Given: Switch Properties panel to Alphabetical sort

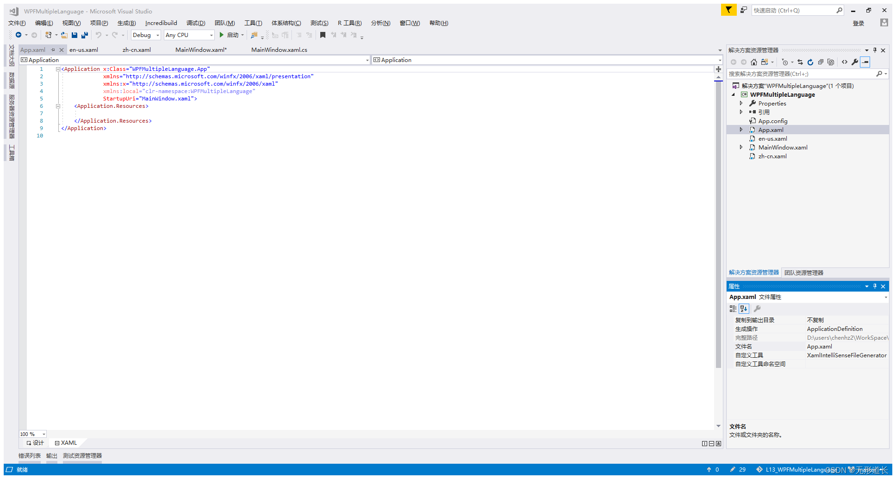Looking at the screenshot, I should (744, 309).
